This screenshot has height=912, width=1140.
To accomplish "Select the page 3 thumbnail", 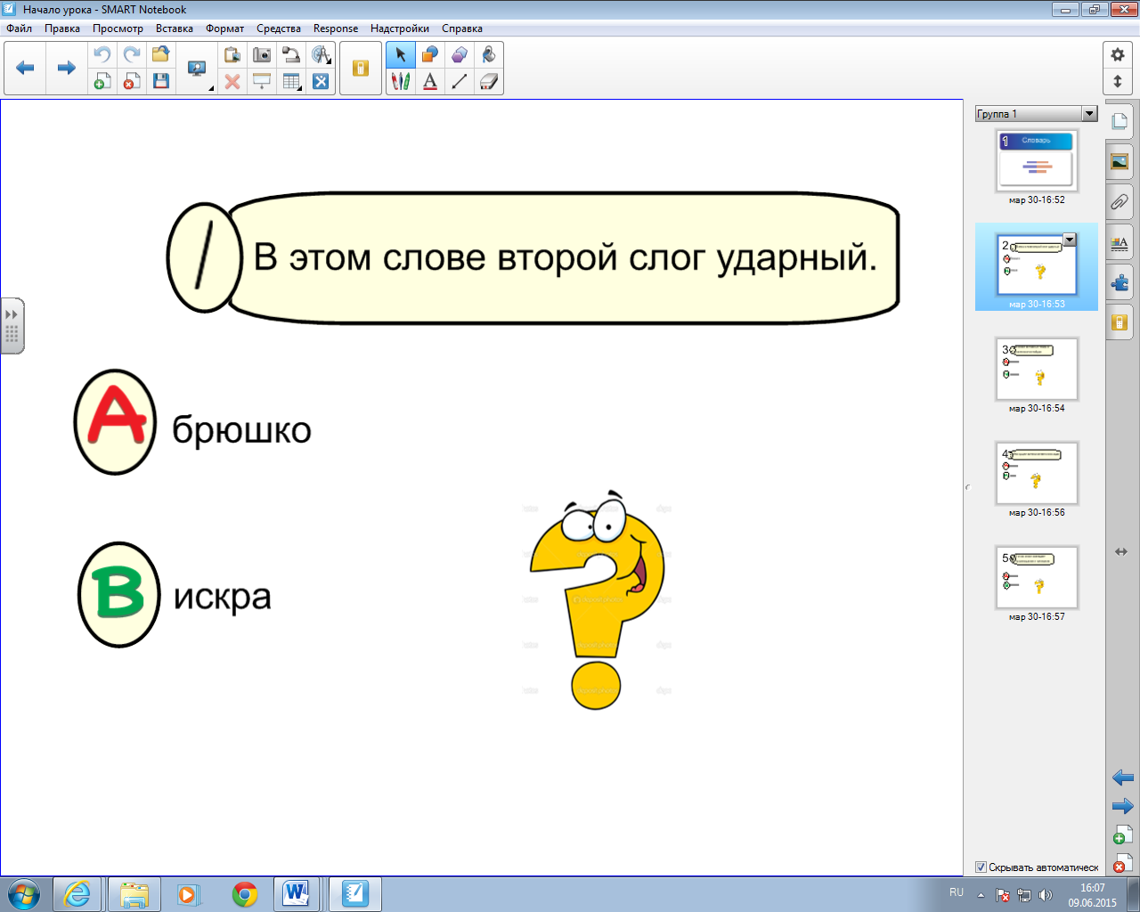I will (1037, 369).
